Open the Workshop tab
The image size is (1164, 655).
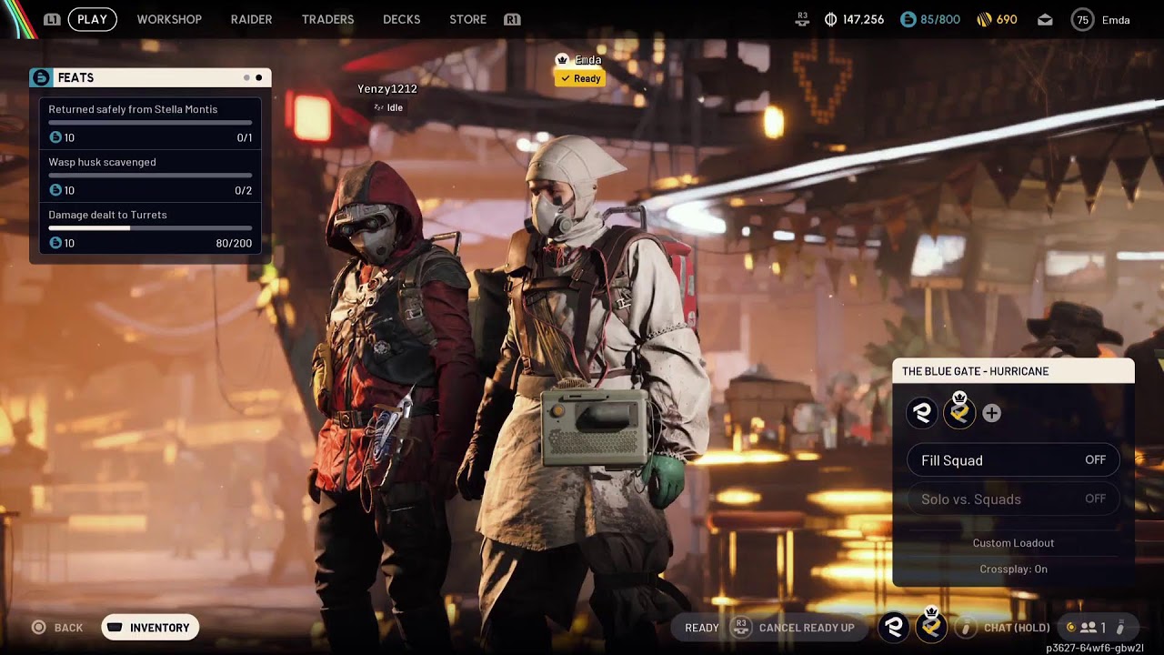point(169,19)
